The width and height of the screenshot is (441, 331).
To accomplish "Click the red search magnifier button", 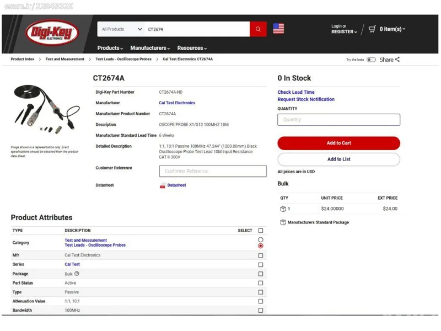I will pyautogui.click(x=258, y=29).
